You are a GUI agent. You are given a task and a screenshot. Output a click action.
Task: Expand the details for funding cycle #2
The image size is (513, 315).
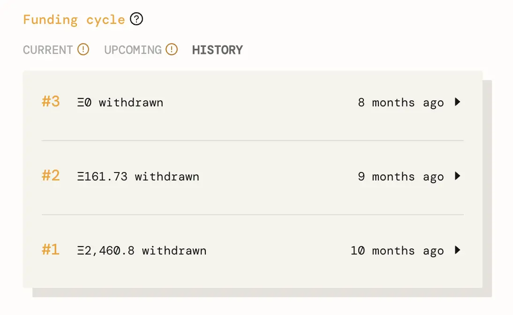pyautogui.click(x=458, y=176)
